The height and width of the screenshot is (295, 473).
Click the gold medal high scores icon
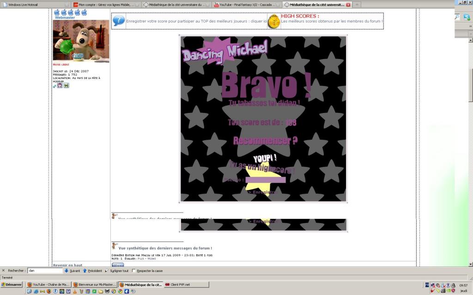coord(274,21)
